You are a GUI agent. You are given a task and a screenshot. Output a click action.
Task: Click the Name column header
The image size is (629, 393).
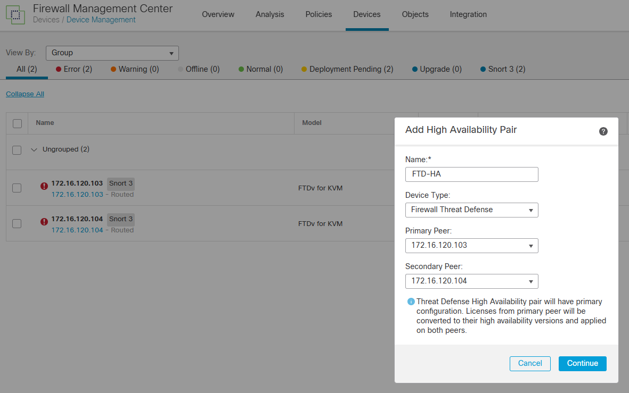tap(45, 123)
